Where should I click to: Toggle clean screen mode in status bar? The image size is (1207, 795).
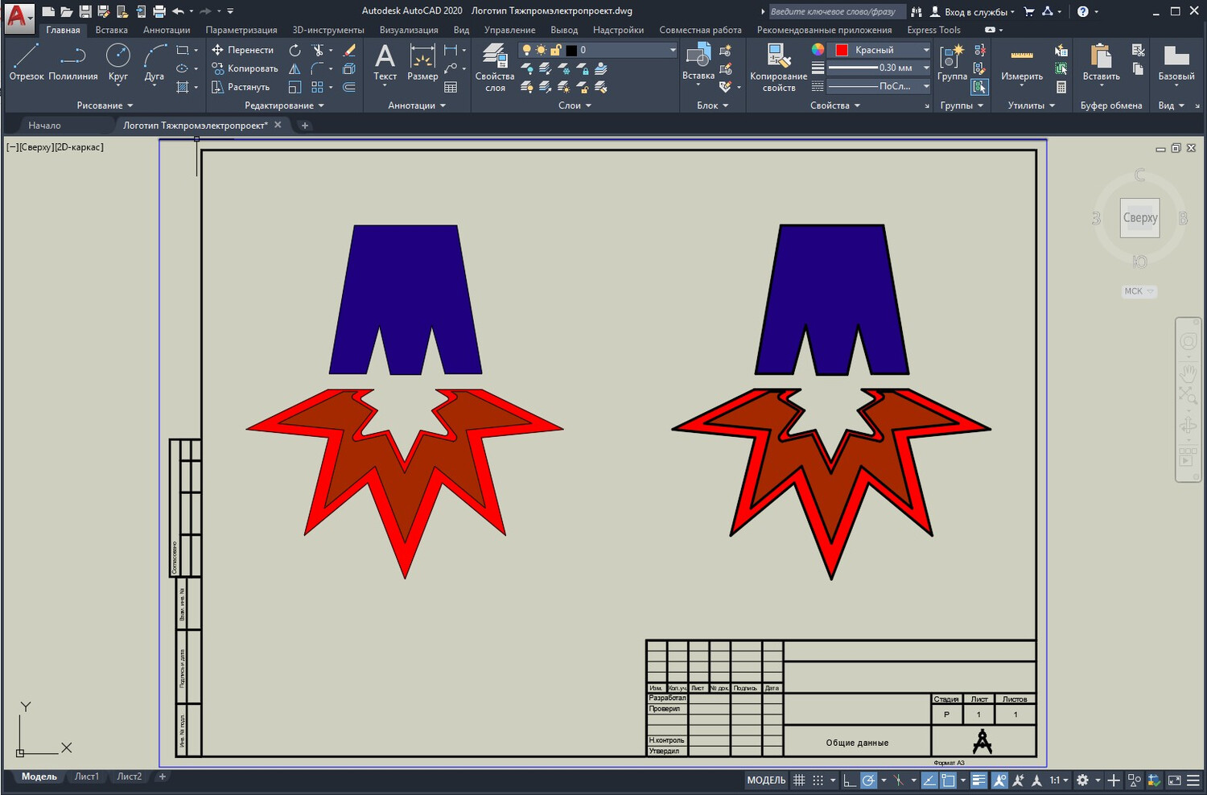pyautogui.click(x=1174, y=780)
